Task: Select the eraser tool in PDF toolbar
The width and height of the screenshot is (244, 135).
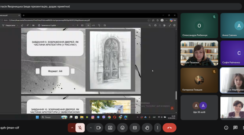Action: pos(22,25)
